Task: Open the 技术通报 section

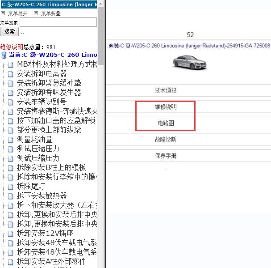Action: (x=166, y=90)
